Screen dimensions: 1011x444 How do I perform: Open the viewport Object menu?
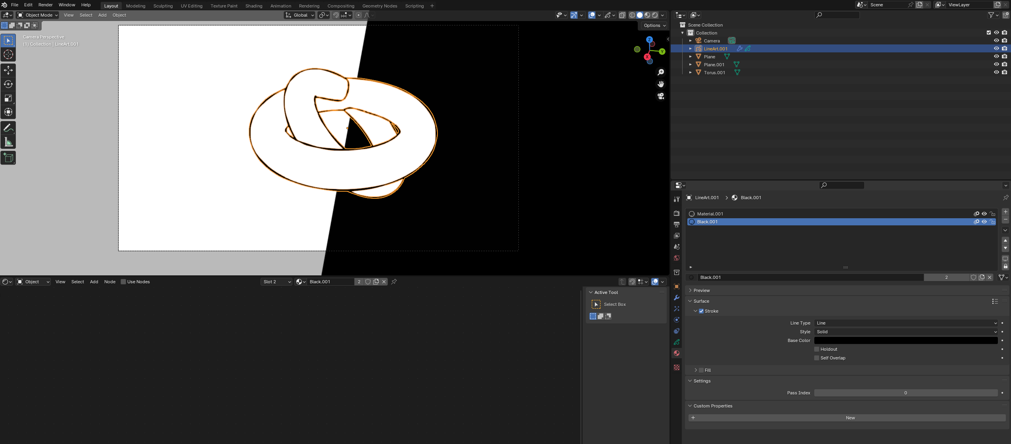(119, 15)
